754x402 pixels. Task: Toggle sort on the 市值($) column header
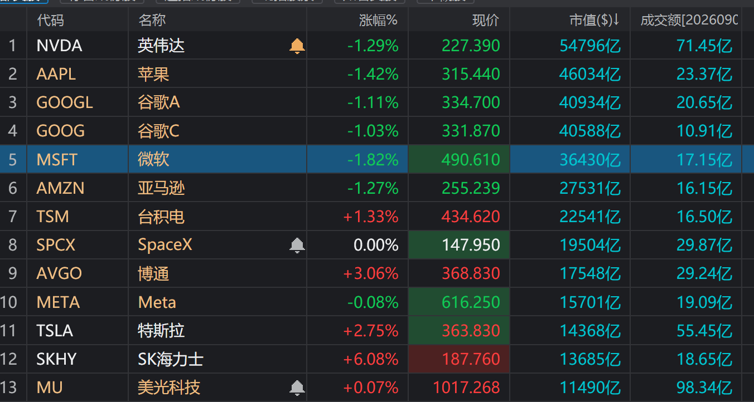tap(594, 21)
